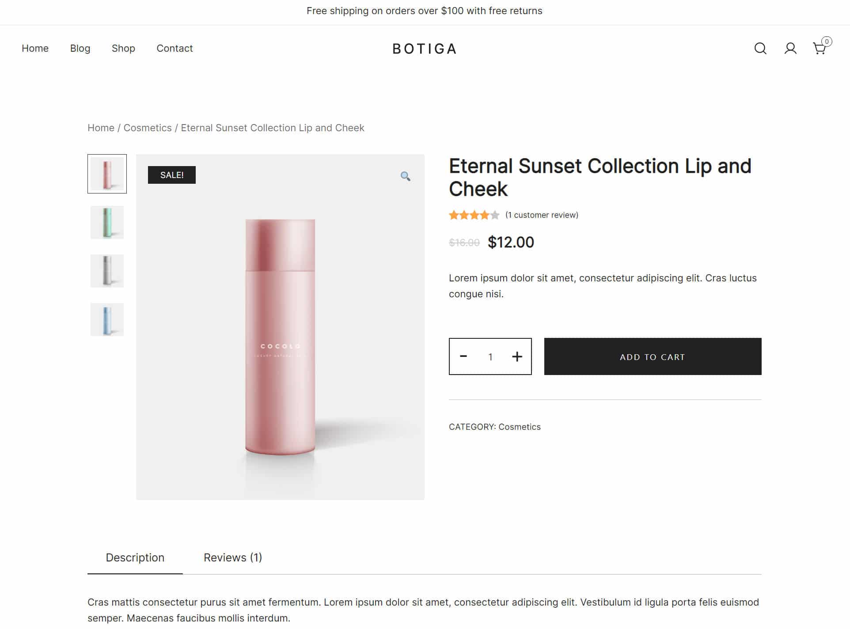Go to Shop in the navigation menu
The width and height of the screenshot is (850, 629).
(x=123, y=48)
